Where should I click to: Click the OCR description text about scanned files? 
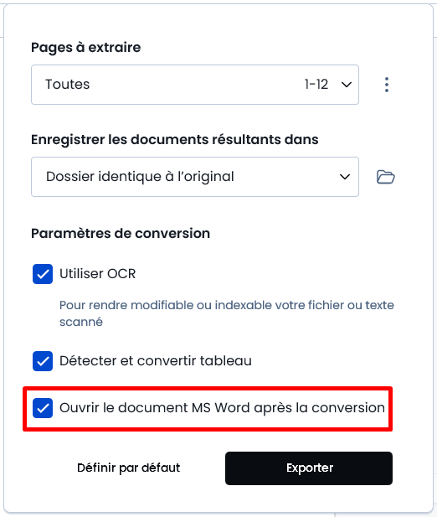(227, 313)
